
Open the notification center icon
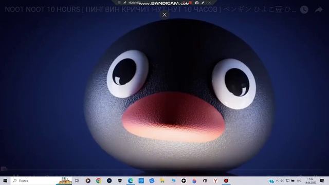point(322,180)
